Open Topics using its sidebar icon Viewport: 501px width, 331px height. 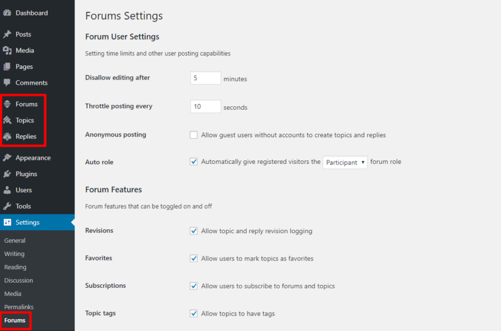[8, 120]
